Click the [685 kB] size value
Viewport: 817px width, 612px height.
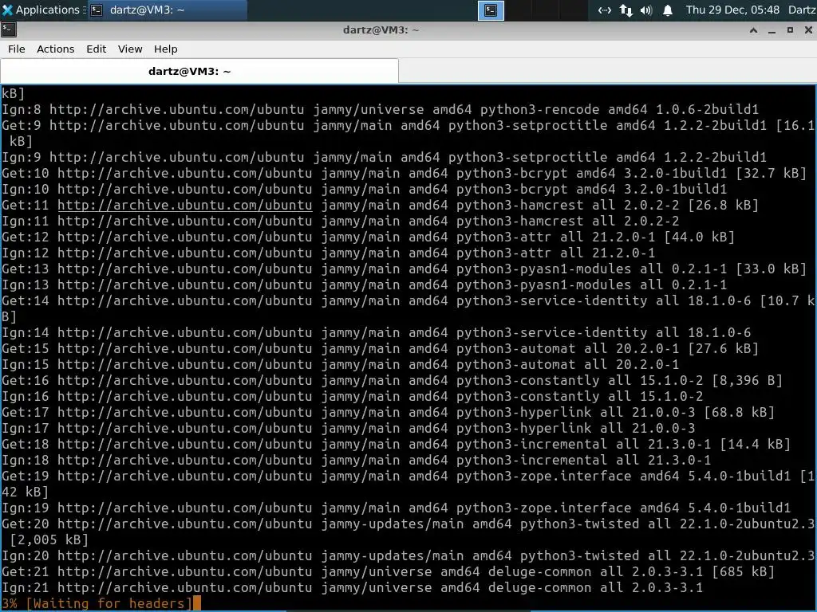click(x=744, y=571)
